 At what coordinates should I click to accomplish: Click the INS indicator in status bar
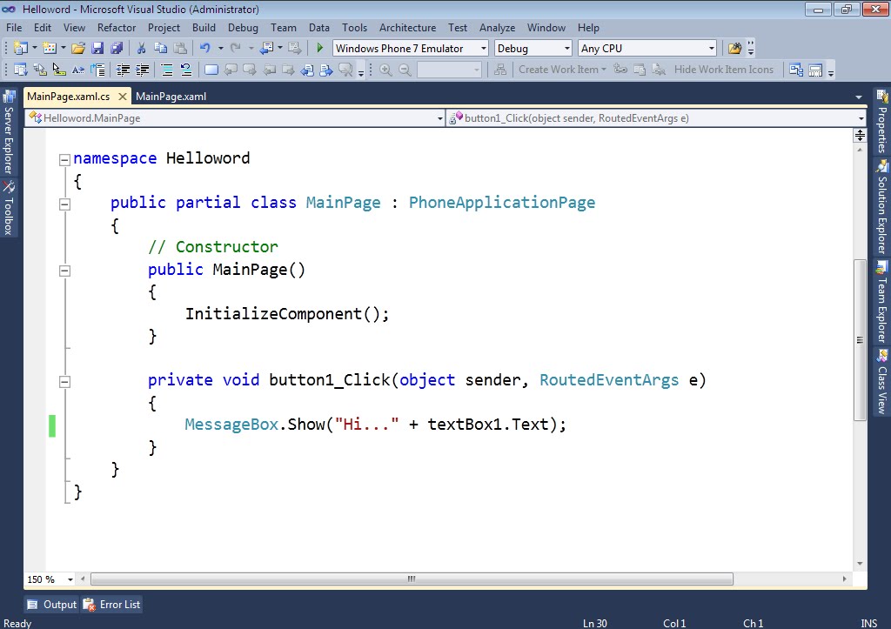[x=868, y=623]
